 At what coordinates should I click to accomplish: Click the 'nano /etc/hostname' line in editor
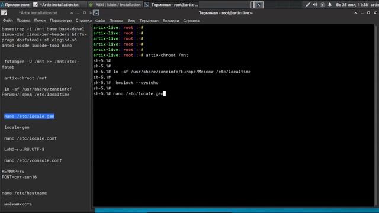[x=24, y=193]
